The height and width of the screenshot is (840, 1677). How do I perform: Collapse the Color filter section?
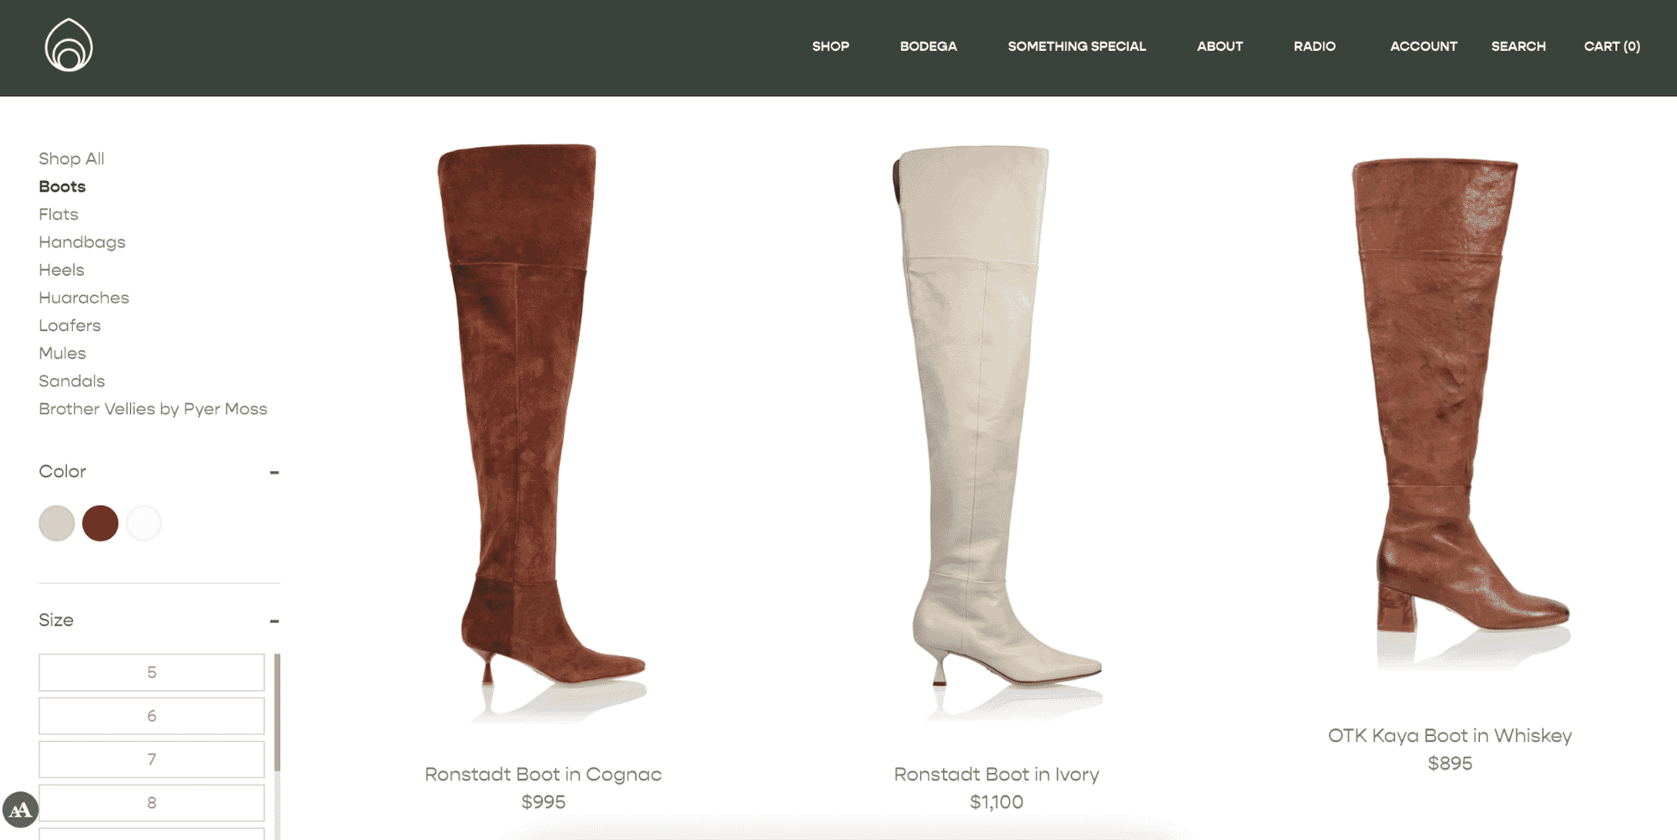coord(273,473)
